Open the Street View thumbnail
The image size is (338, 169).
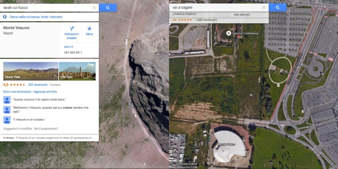coord(30,71)
